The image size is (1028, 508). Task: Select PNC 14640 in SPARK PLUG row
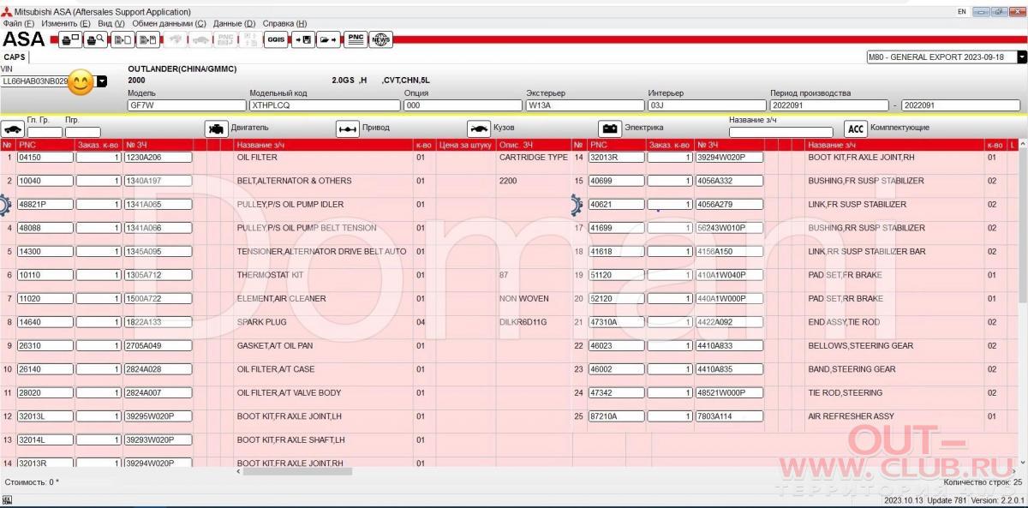coord(45,322)
